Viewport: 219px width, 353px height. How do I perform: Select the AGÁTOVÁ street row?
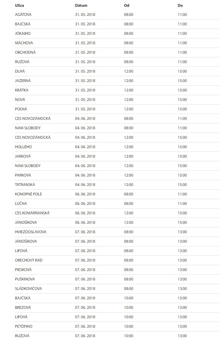(x=116, y=15)
